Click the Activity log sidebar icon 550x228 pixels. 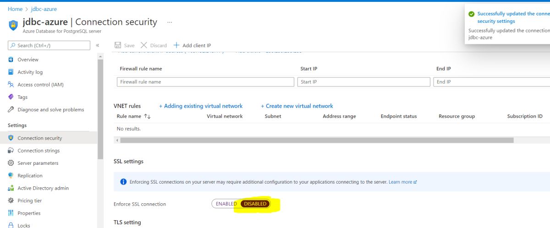pyautogui.click(x=11, y=72)
